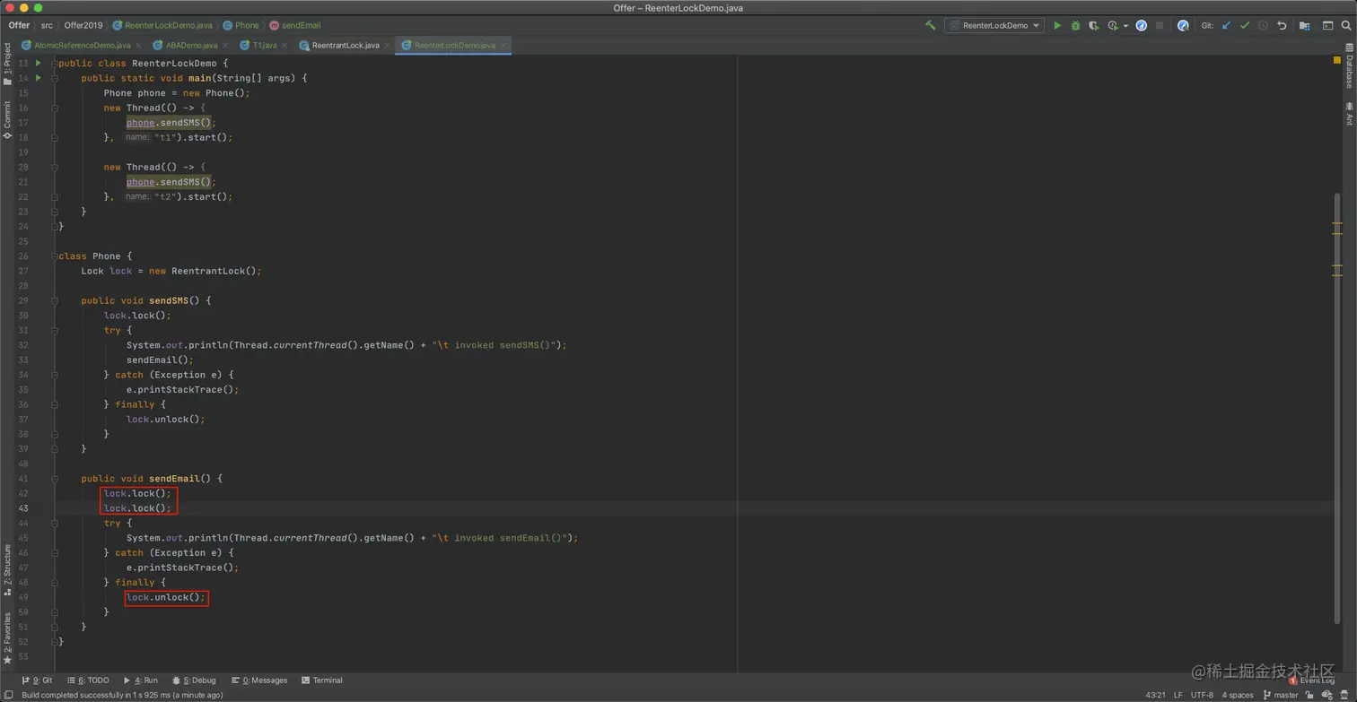Click Phone class breadcrumb
Screen dimensions: 1357x702
point(241,26)
